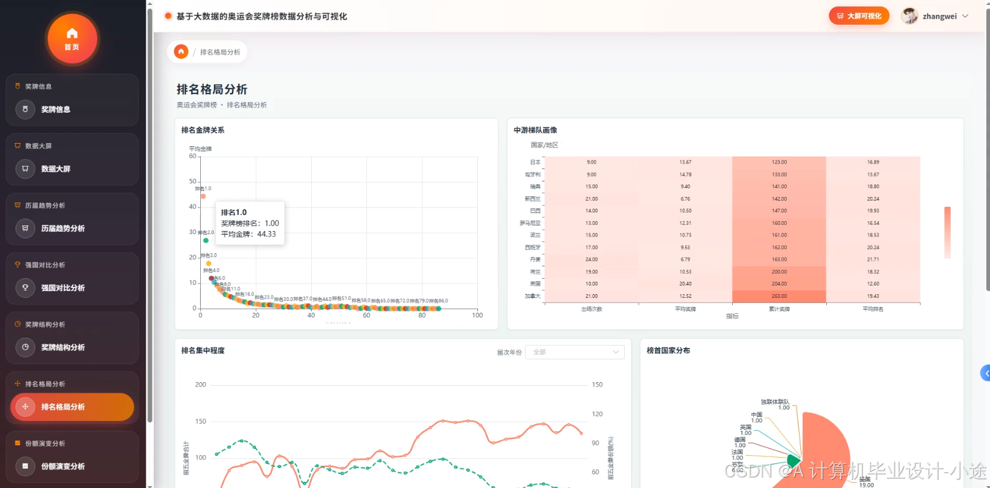Click the 历届趋势分析 round sidebar icon
The width and height of the screenshot is (990, 488).
pyautogui.click(x=25, y=229)
